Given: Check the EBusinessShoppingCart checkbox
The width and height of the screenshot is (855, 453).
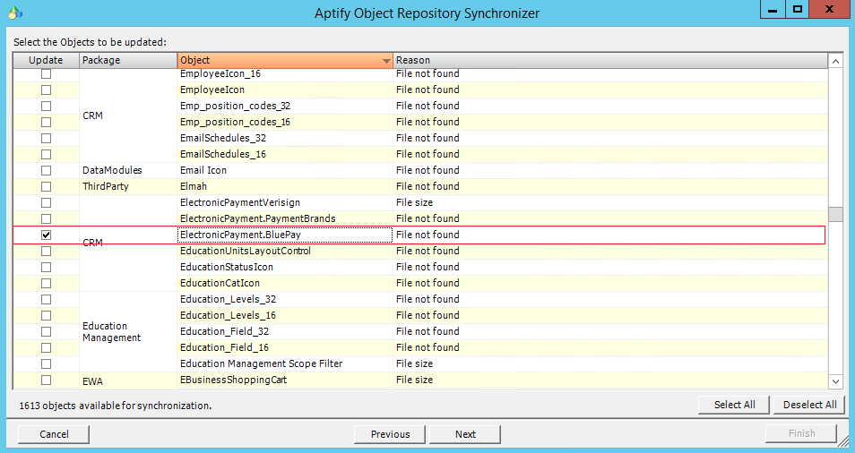Looking at the screenshot, I should tap(47, 380).
